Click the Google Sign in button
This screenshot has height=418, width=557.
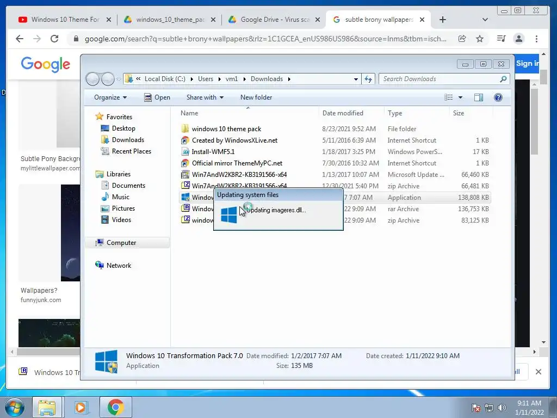pyautogui.click(x=527, y=63)
